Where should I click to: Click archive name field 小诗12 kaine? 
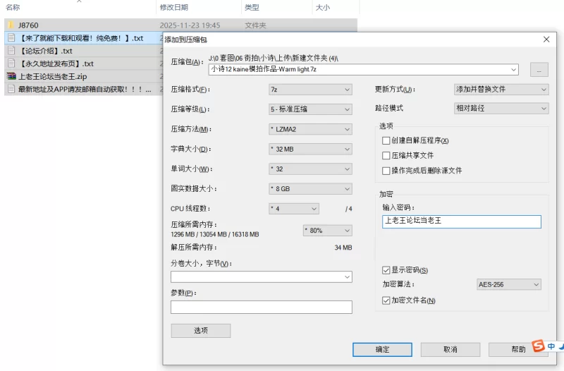pos(363,69)
